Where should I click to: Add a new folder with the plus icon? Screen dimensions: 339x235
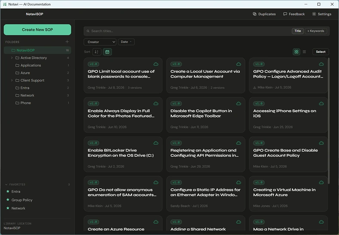click(x=67, y=42)
